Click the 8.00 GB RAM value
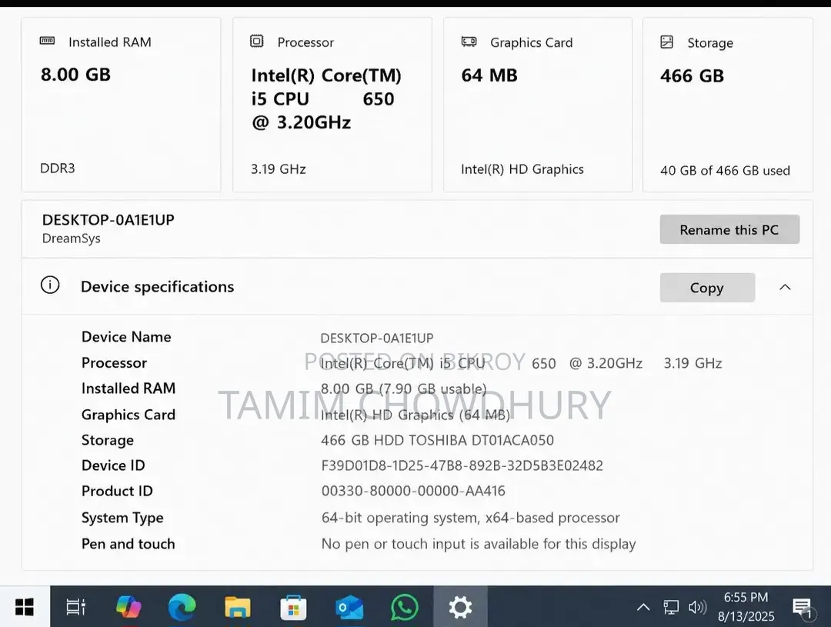 pos(75,75)
